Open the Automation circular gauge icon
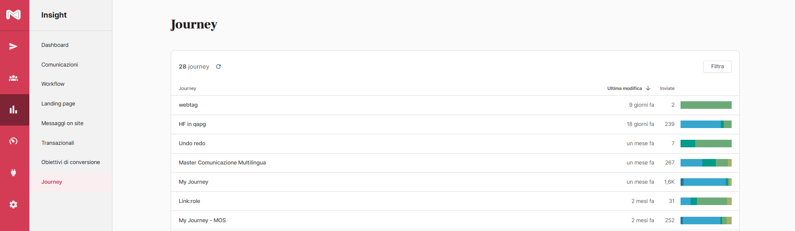 pos(13,141)
